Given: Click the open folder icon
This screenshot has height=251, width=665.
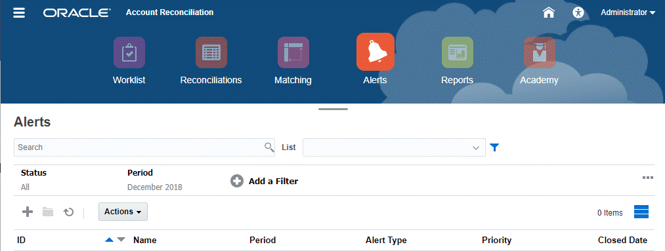Looking at the screenshot, I should pyautogui.click(x=48, y=212).
